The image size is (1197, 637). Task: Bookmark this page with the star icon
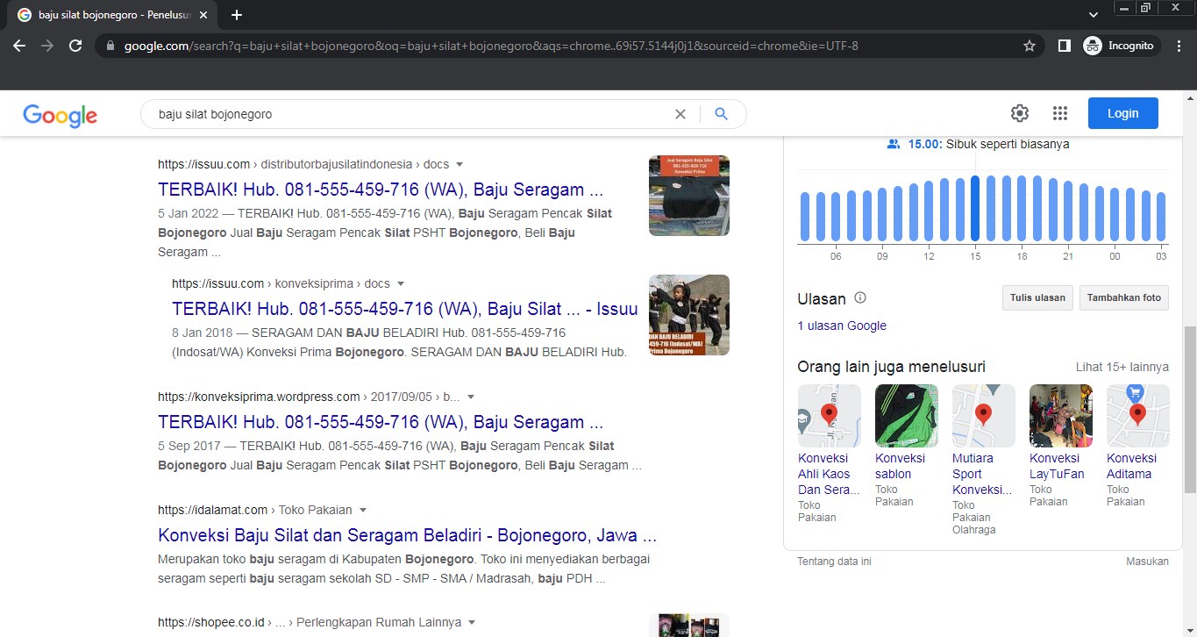pyautogui.click(x=1030, y=46)
